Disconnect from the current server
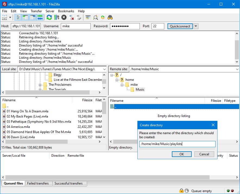240x194 pixels. coord(71,17)
